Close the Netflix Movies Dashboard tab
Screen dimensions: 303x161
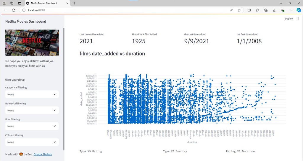[x=67, y=3]
